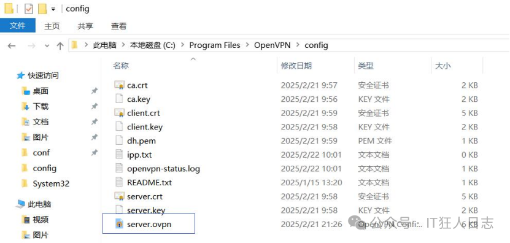
Task: Go up one folder level
Action: coord(60,46)
